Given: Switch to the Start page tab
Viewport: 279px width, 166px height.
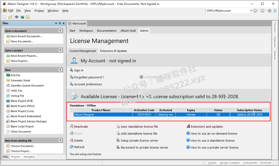Looking at the screenshot, I should click(72, 31).
